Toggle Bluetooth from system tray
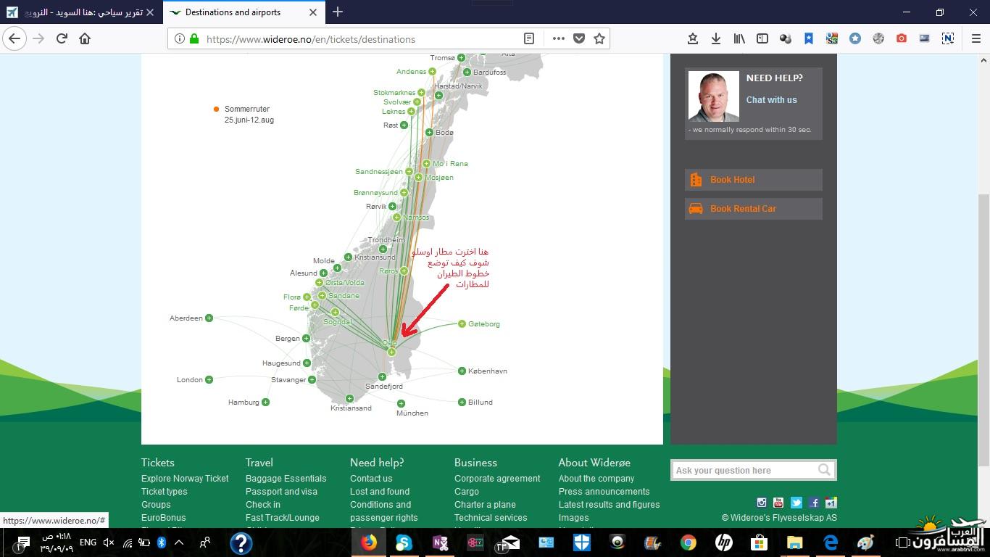 coord(162,542)
